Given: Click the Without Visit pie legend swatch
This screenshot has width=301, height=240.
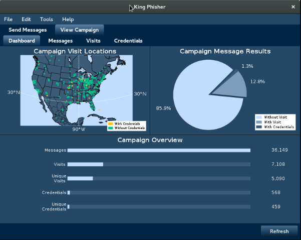Looking at the screenshot, I should pos(259,117).
